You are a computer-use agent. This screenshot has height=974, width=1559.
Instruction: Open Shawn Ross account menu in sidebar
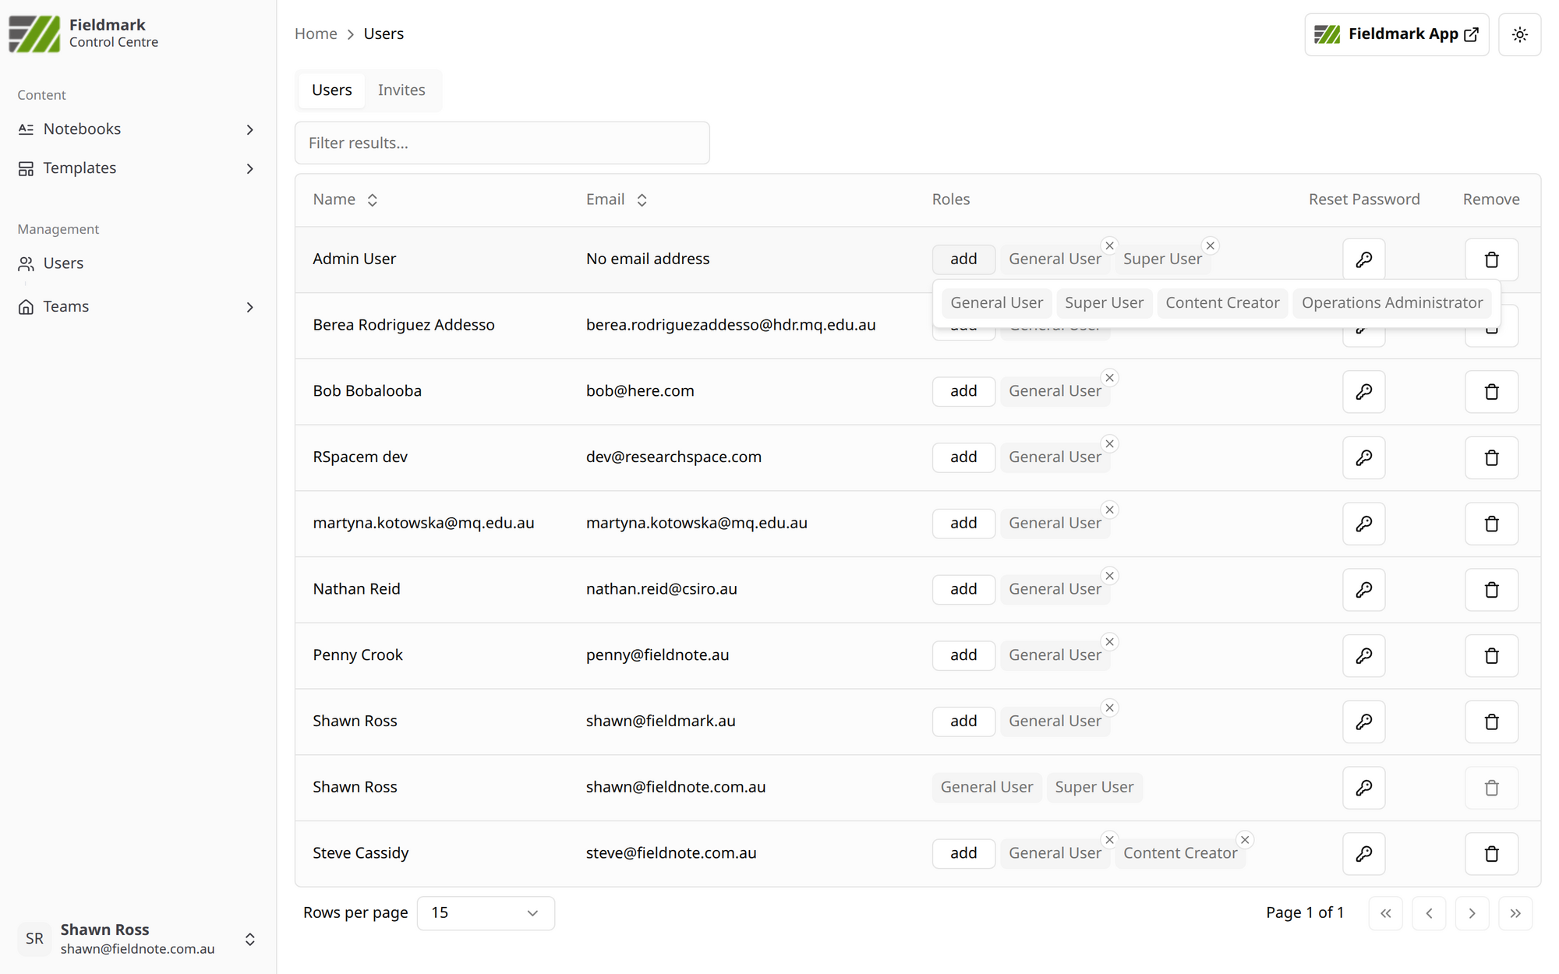[x=137, y=939]
